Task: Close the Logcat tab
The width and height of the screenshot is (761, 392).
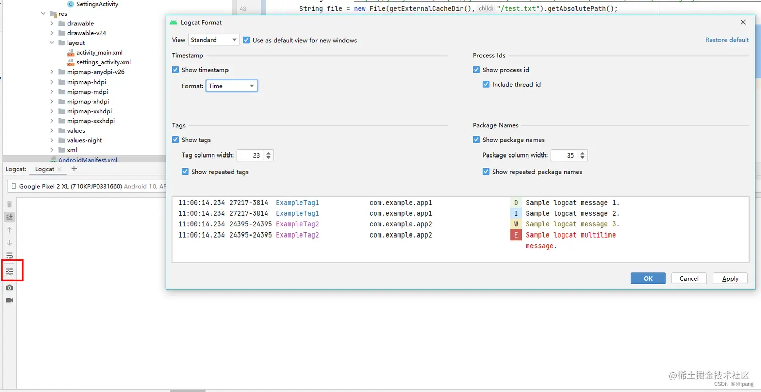Action: click(x=59, y=169)
